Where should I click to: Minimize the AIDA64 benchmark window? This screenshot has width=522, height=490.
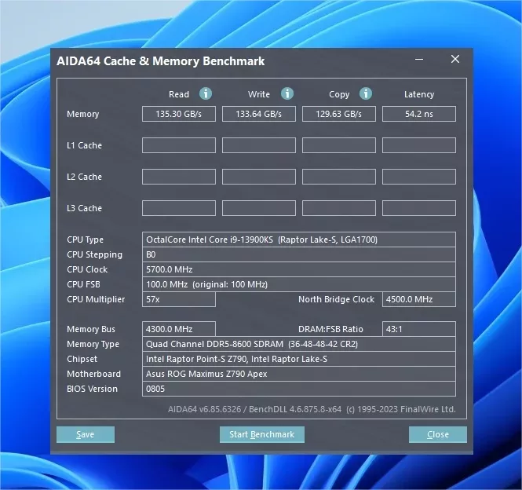tap(419, 60)
